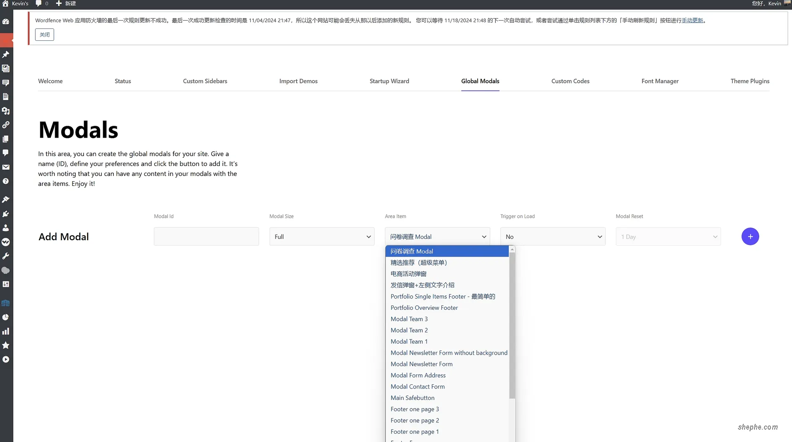Open the Trigger on Load dropdown

[x=553, y=236]
